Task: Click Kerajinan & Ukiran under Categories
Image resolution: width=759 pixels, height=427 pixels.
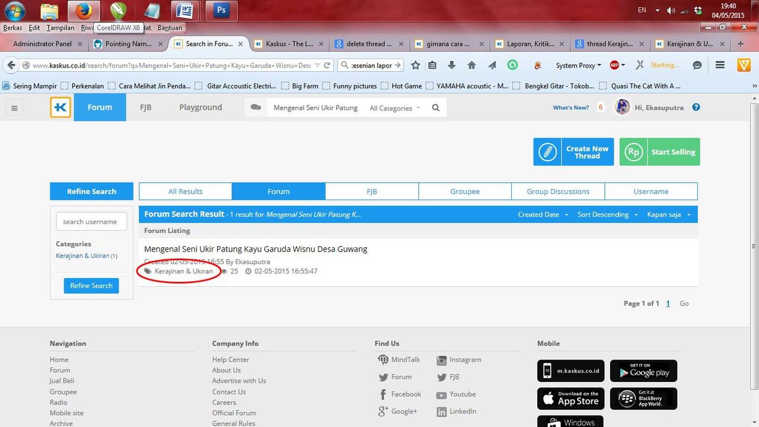Action: 82,256
